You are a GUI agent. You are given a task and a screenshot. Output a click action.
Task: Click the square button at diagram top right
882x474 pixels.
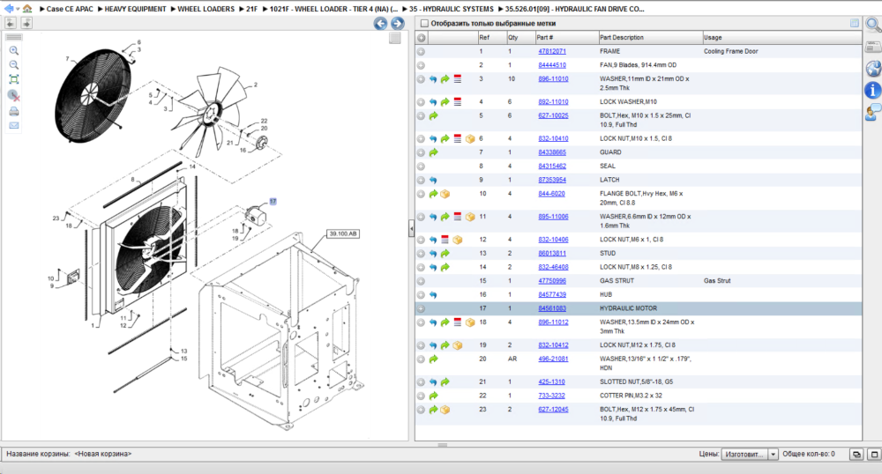click(x=395, y=38)
